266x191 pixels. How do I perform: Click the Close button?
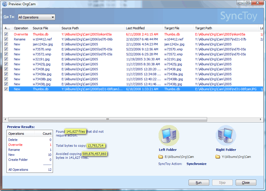coord(246,183)
